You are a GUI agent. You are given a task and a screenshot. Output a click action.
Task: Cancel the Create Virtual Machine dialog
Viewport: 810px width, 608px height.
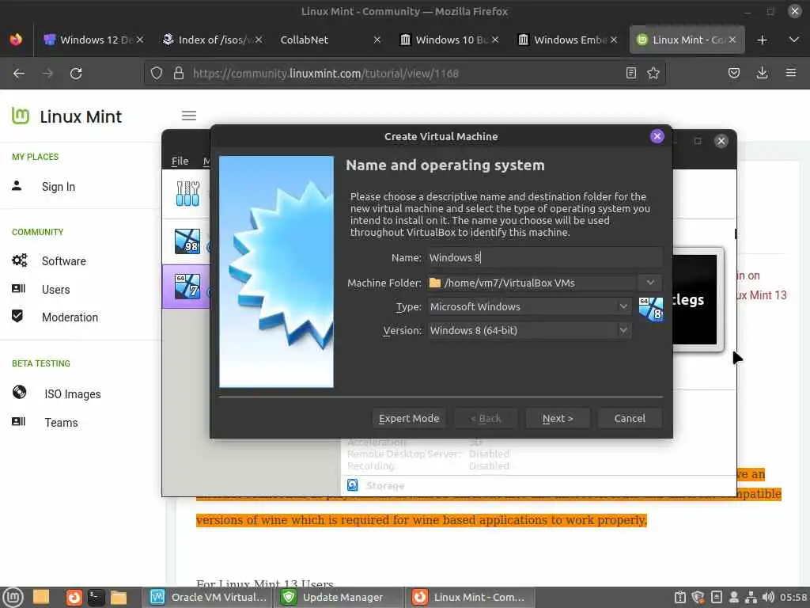629,418
